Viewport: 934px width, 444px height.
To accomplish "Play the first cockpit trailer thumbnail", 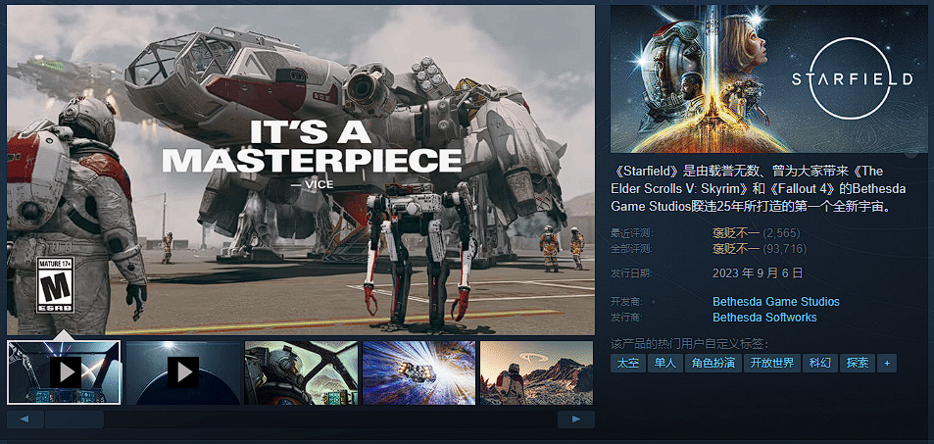I will click(64, 372).
